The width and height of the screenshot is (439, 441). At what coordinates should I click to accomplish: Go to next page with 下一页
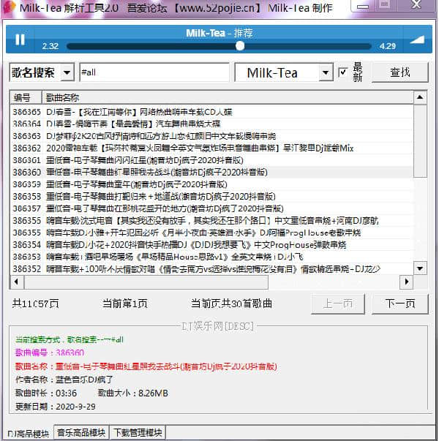pos(400,304)
